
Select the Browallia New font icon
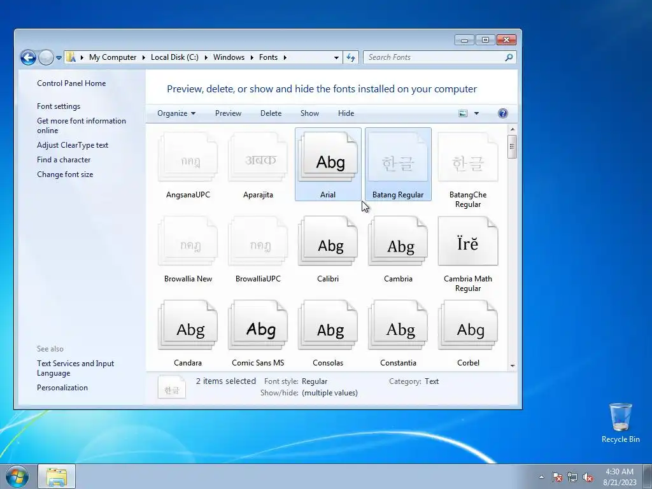pyautogui.click(x=188, y=241)
